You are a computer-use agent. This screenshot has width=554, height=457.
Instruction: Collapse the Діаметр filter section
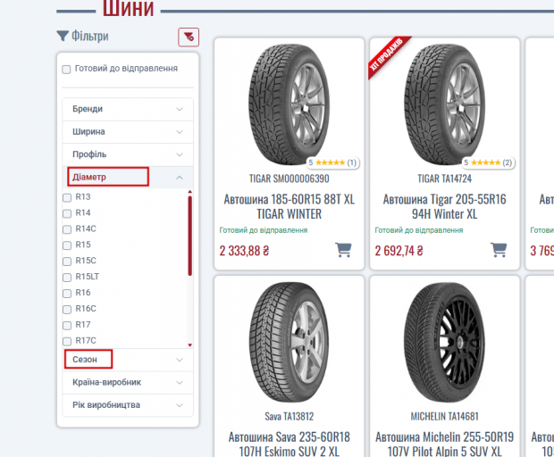[x=128, y=177]
